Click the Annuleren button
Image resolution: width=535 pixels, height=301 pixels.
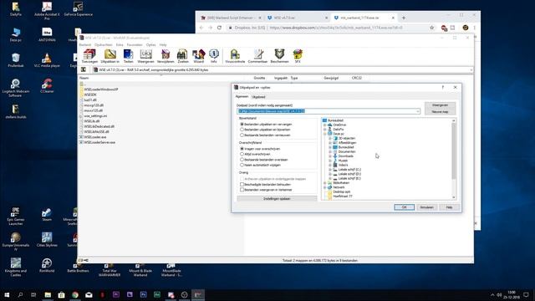(x=426, y=207)
